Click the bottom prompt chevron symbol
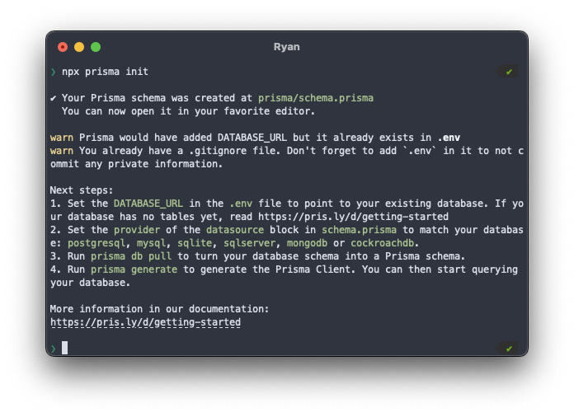The height and width of the screenshot is (417, 574). tap(54, 349)
